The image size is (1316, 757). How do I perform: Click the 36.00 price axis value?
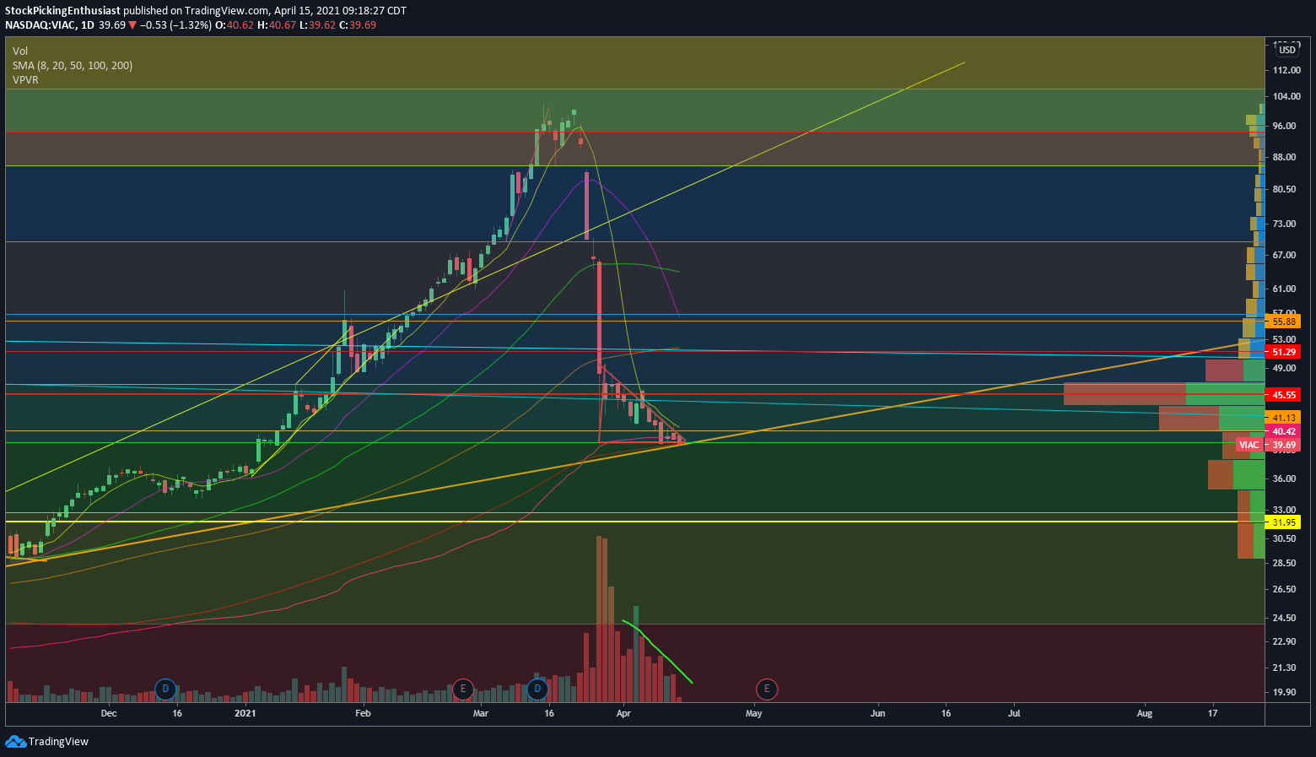[x=1284, y=479]
